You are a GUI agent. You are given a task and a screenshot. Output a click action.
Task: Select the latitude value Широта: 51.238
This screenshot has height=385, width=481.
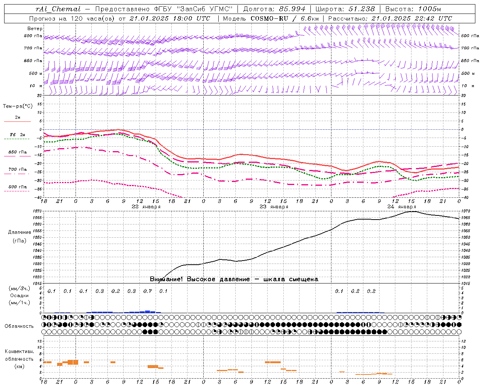pos(345,9)
